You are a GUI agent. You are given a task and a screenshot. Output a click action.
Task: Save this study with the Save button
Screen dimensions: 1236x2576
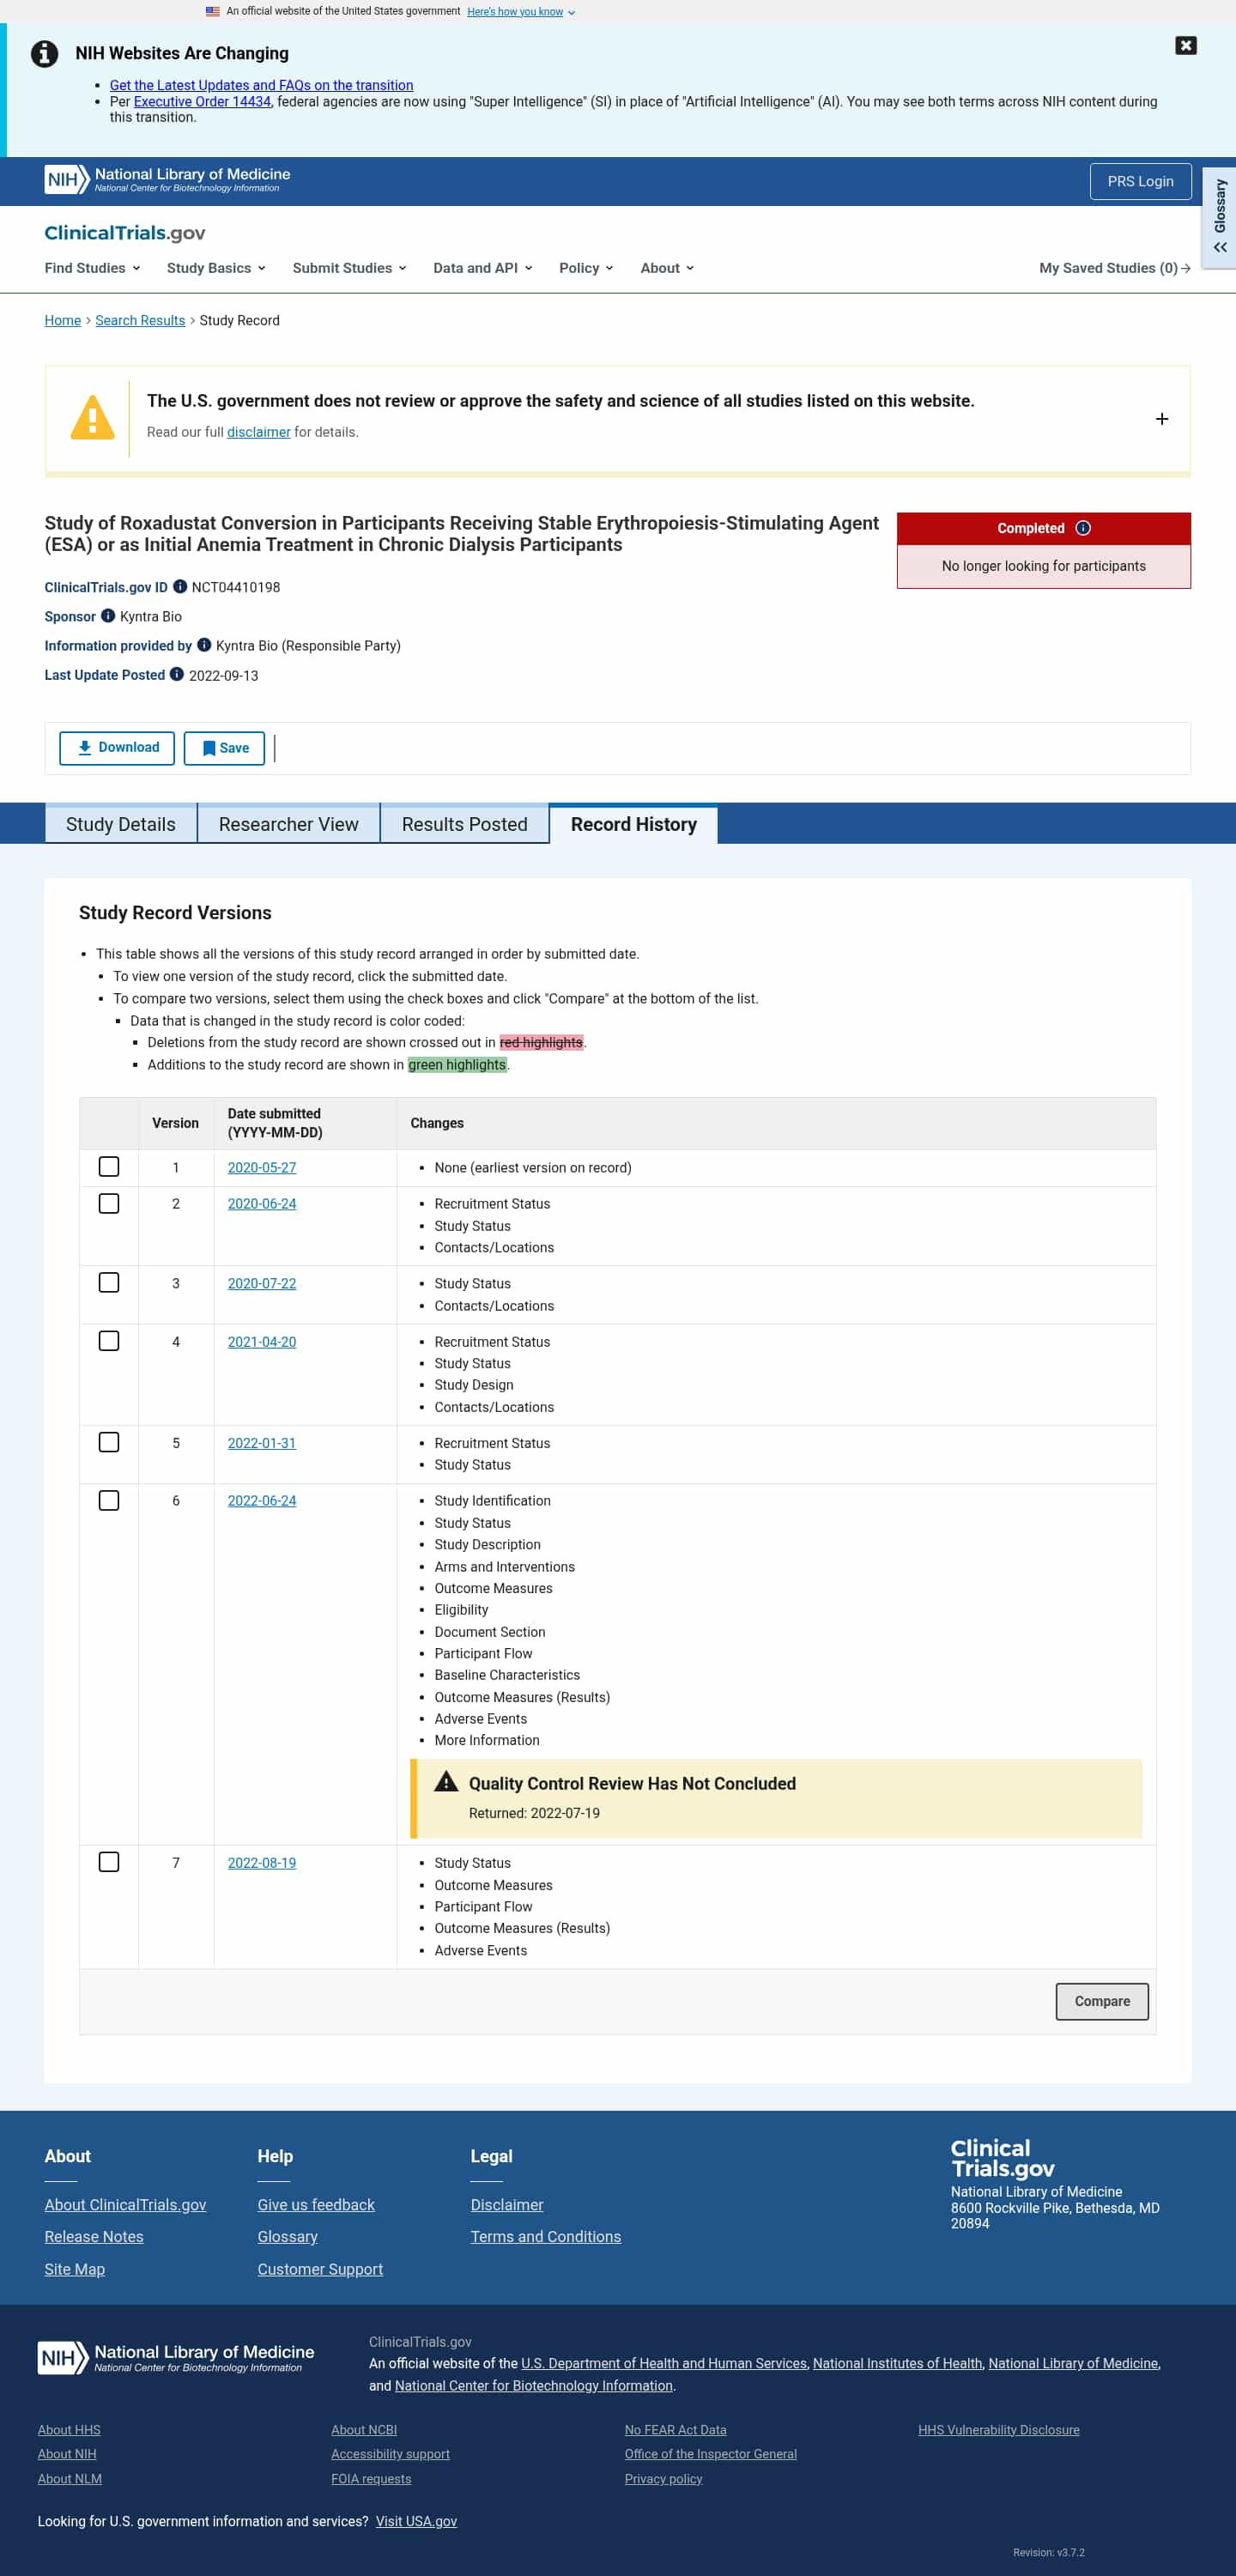(x=224, y=748)
